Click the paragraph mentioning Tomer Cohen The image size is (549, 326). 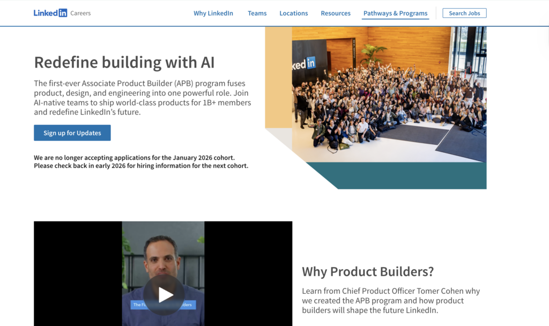pyautogui.click(x=390, y=301)
